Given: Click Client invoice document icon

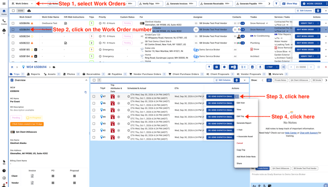Looking at the screenshot, I should [x=32, y=176].
